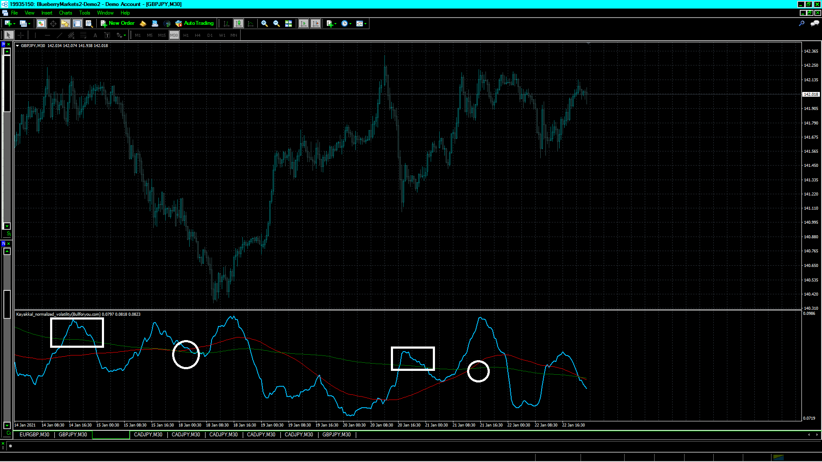822x462 pixels.
Task: Zoom out of the chart
Action: point(277,24)
